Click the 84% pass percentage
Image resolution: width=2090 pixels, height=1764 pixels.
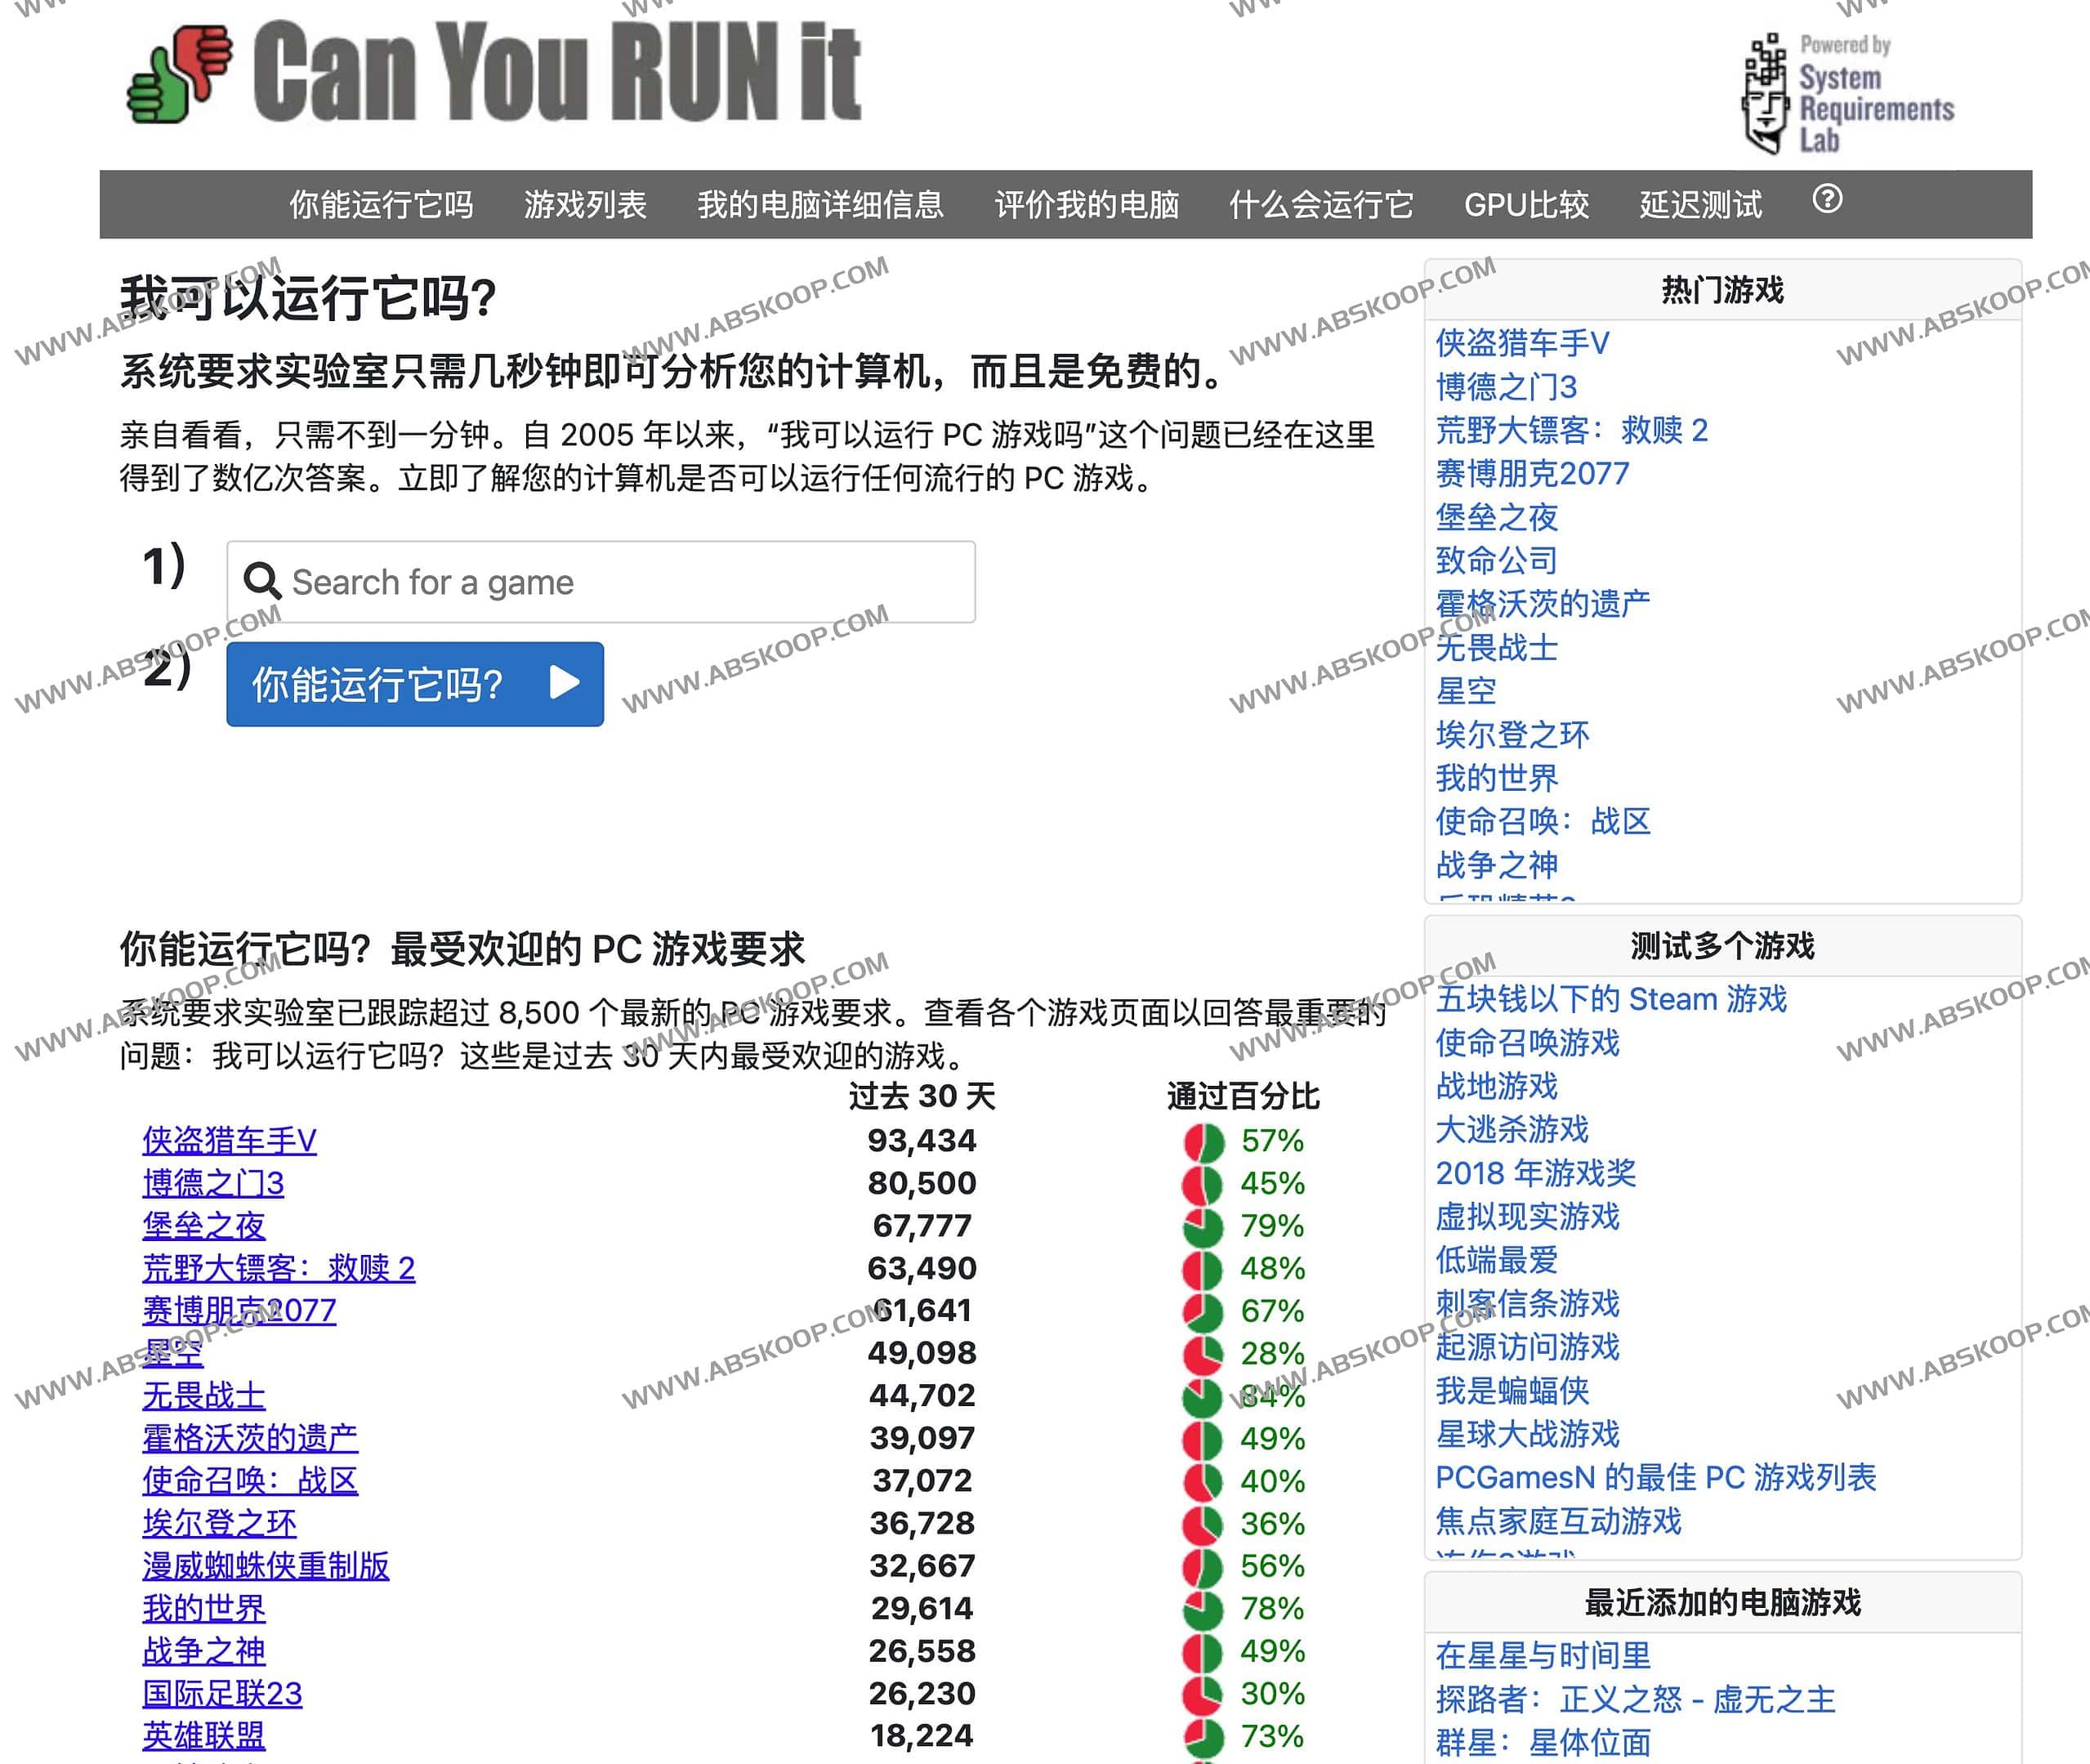[x=1272, y=1395]
